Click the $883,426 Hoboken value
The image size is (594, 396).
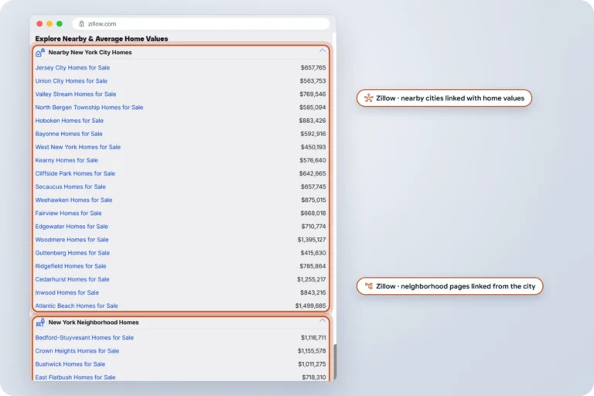312,121
